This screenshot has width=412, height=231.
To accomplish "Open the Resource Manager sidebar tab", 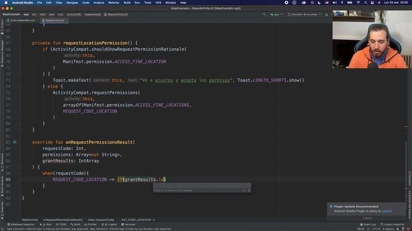I will pos(2,53).
